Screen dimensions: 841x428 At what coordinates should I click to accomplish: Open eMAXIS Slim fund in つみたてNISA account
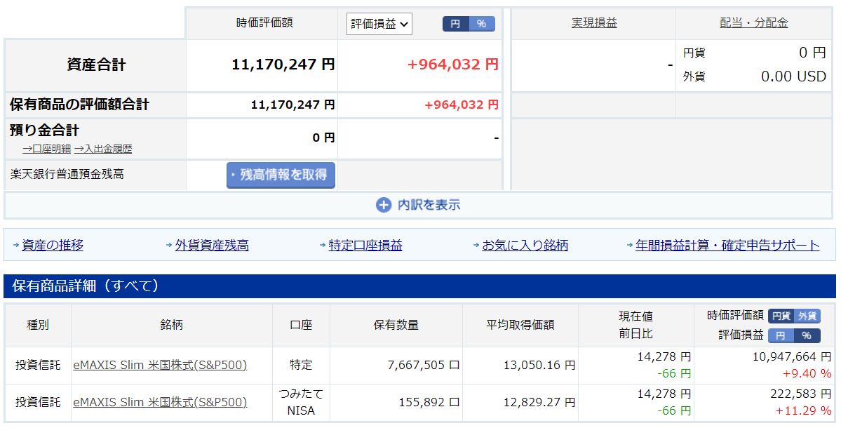tap(160, 402)
